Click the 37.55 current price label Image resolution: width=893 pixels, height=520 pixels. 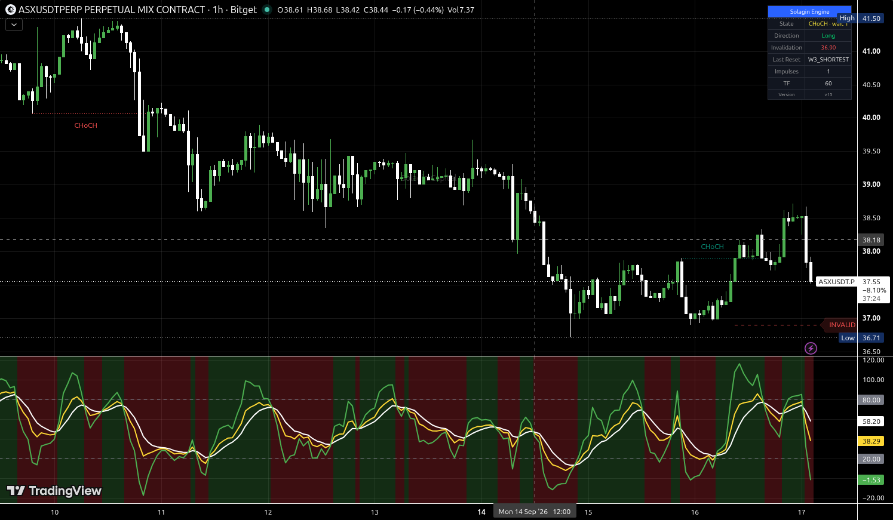871,282
